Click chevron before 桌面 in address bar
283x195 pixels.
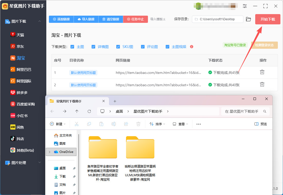tap(110, 111)
